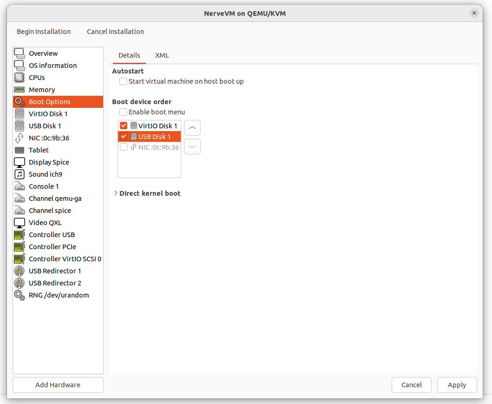The width and height of the screenshot is (492, 404).
Task: Click the Controller USB card icon
Action: pos(19,235)
